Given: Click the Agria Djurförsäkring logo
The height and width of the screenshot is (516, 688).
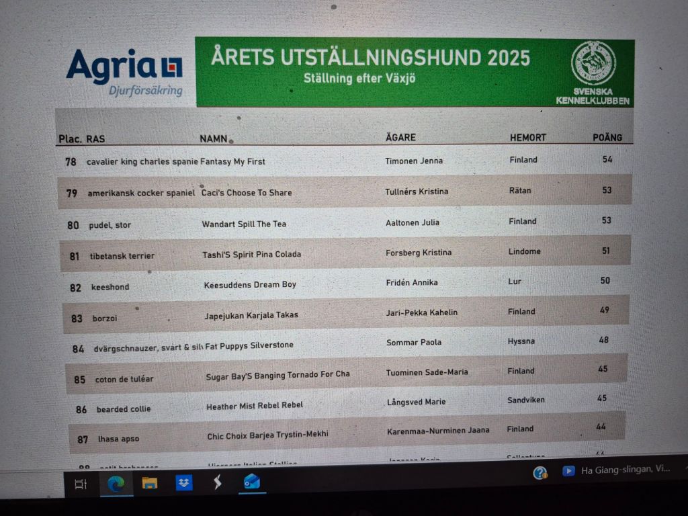Looking at the screenshot, I should pyautogui.click(x=125, y=72).
